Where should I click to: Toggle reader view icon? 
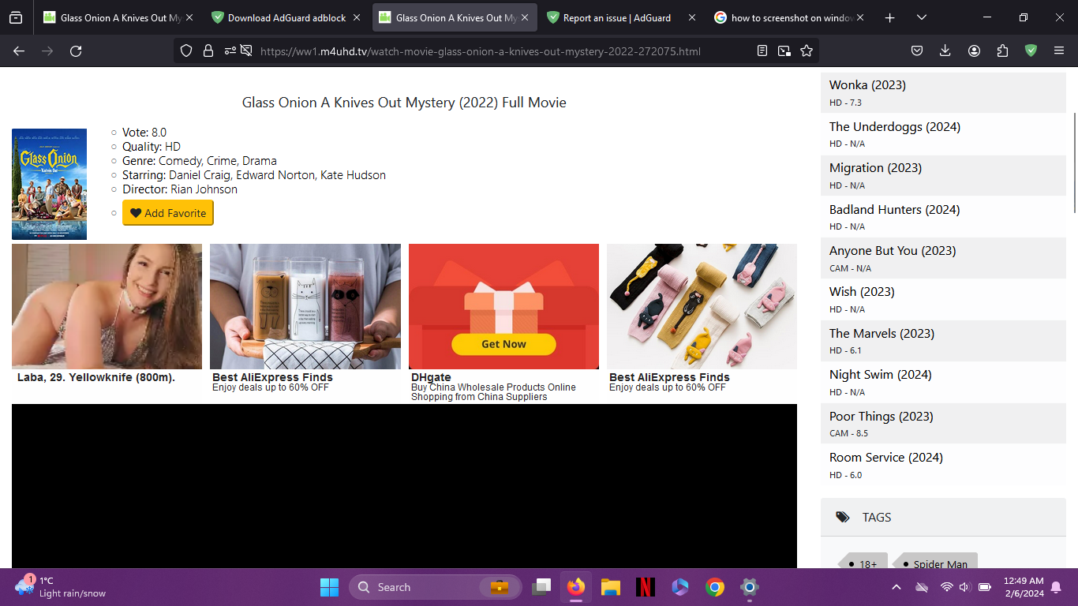coord(762,50)
